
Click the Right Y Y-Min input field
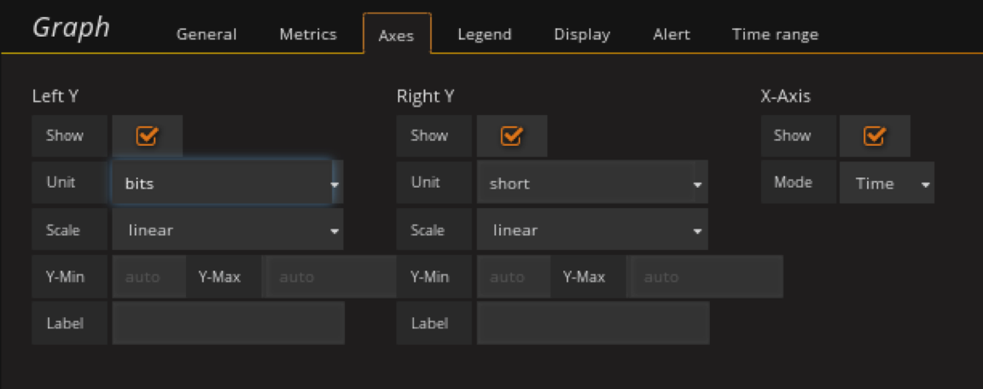pyautogui.click(x=513, y=277)
